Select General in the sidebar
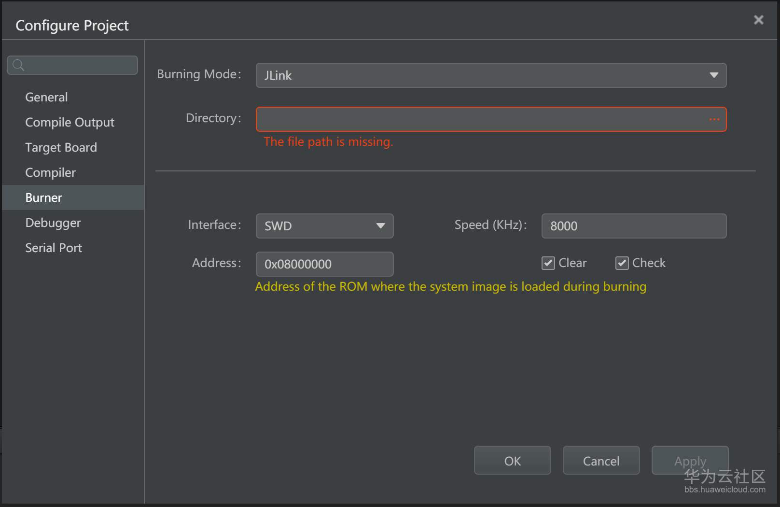 [46, 97]
